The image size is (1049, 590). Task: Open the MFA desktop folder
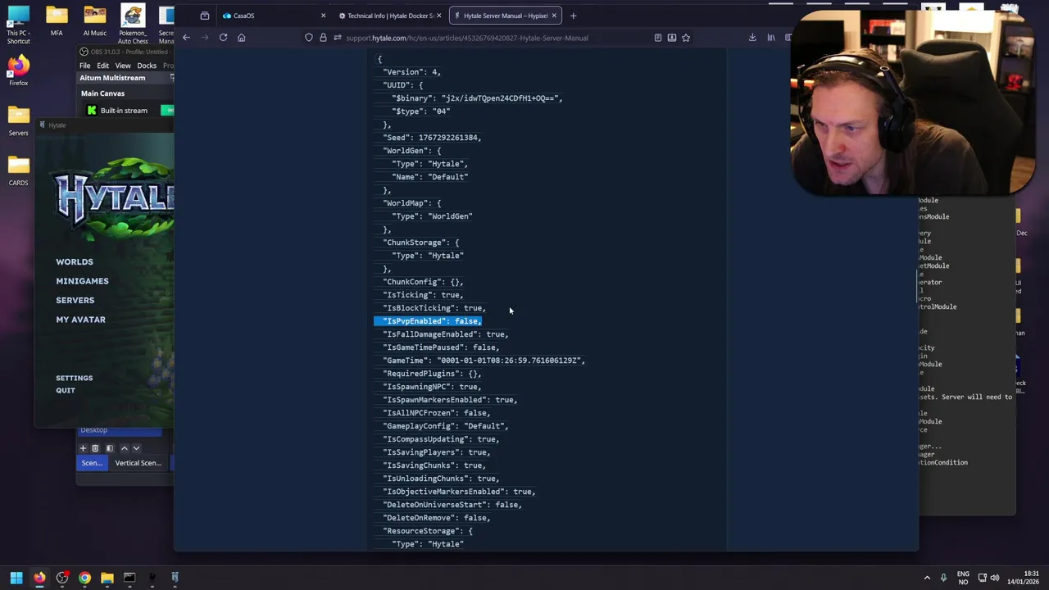(57, 21)
